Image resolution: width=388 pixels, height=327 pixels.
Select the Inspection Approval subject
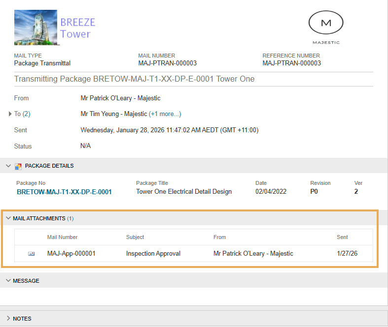[x=153, y=254]
